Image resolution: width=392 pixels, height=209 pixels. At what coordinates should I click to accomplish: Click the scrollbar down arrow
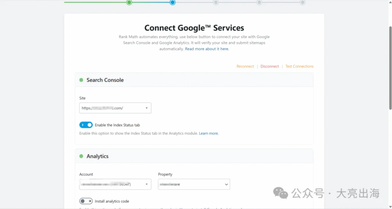[x=390, y=207]
